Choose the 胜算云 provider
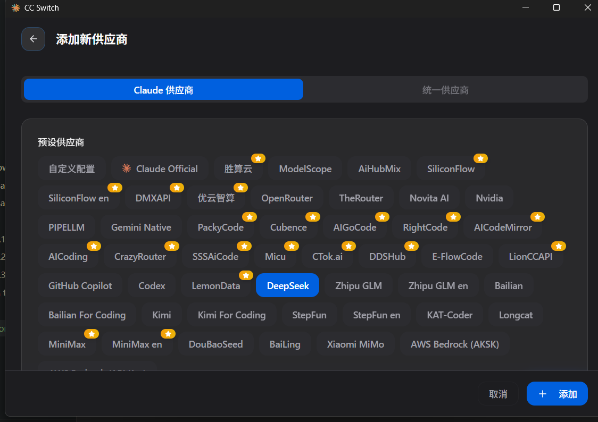 [238, 168]
